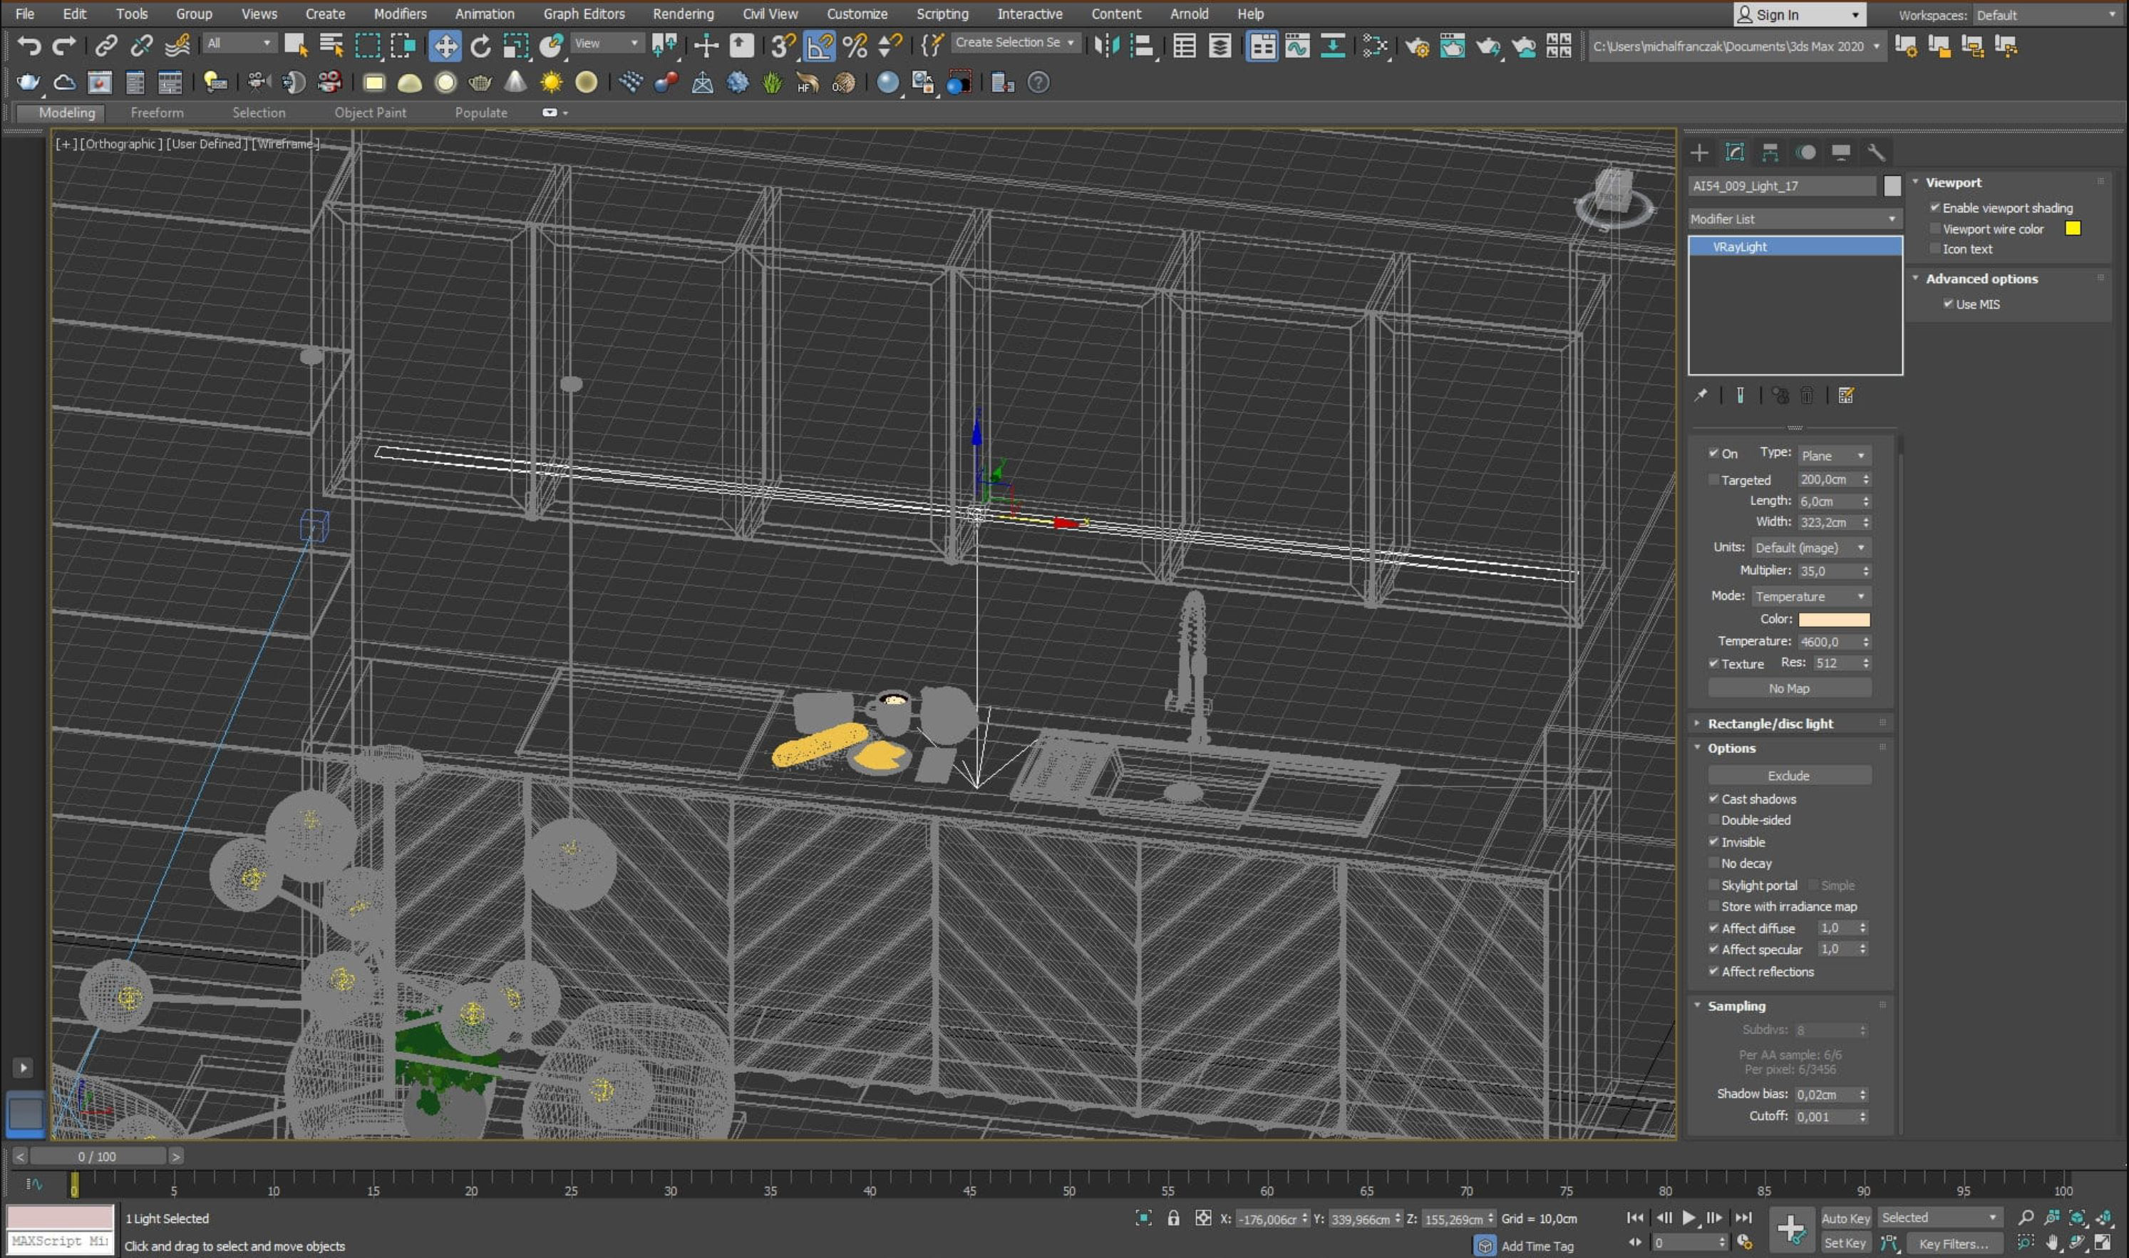Toggle the Angle Snap icon
The width and height of the screenshot is (2129, 1258).
(818, 46)
